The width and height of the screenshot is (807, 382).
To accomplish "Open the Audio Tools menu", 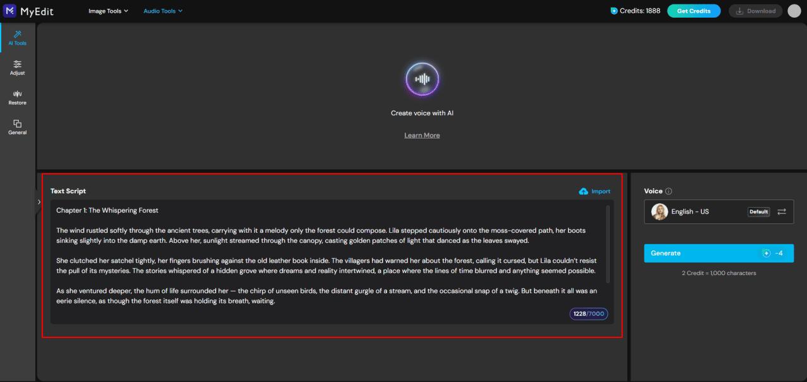I will pyautogui.click(x=163, y=11).
